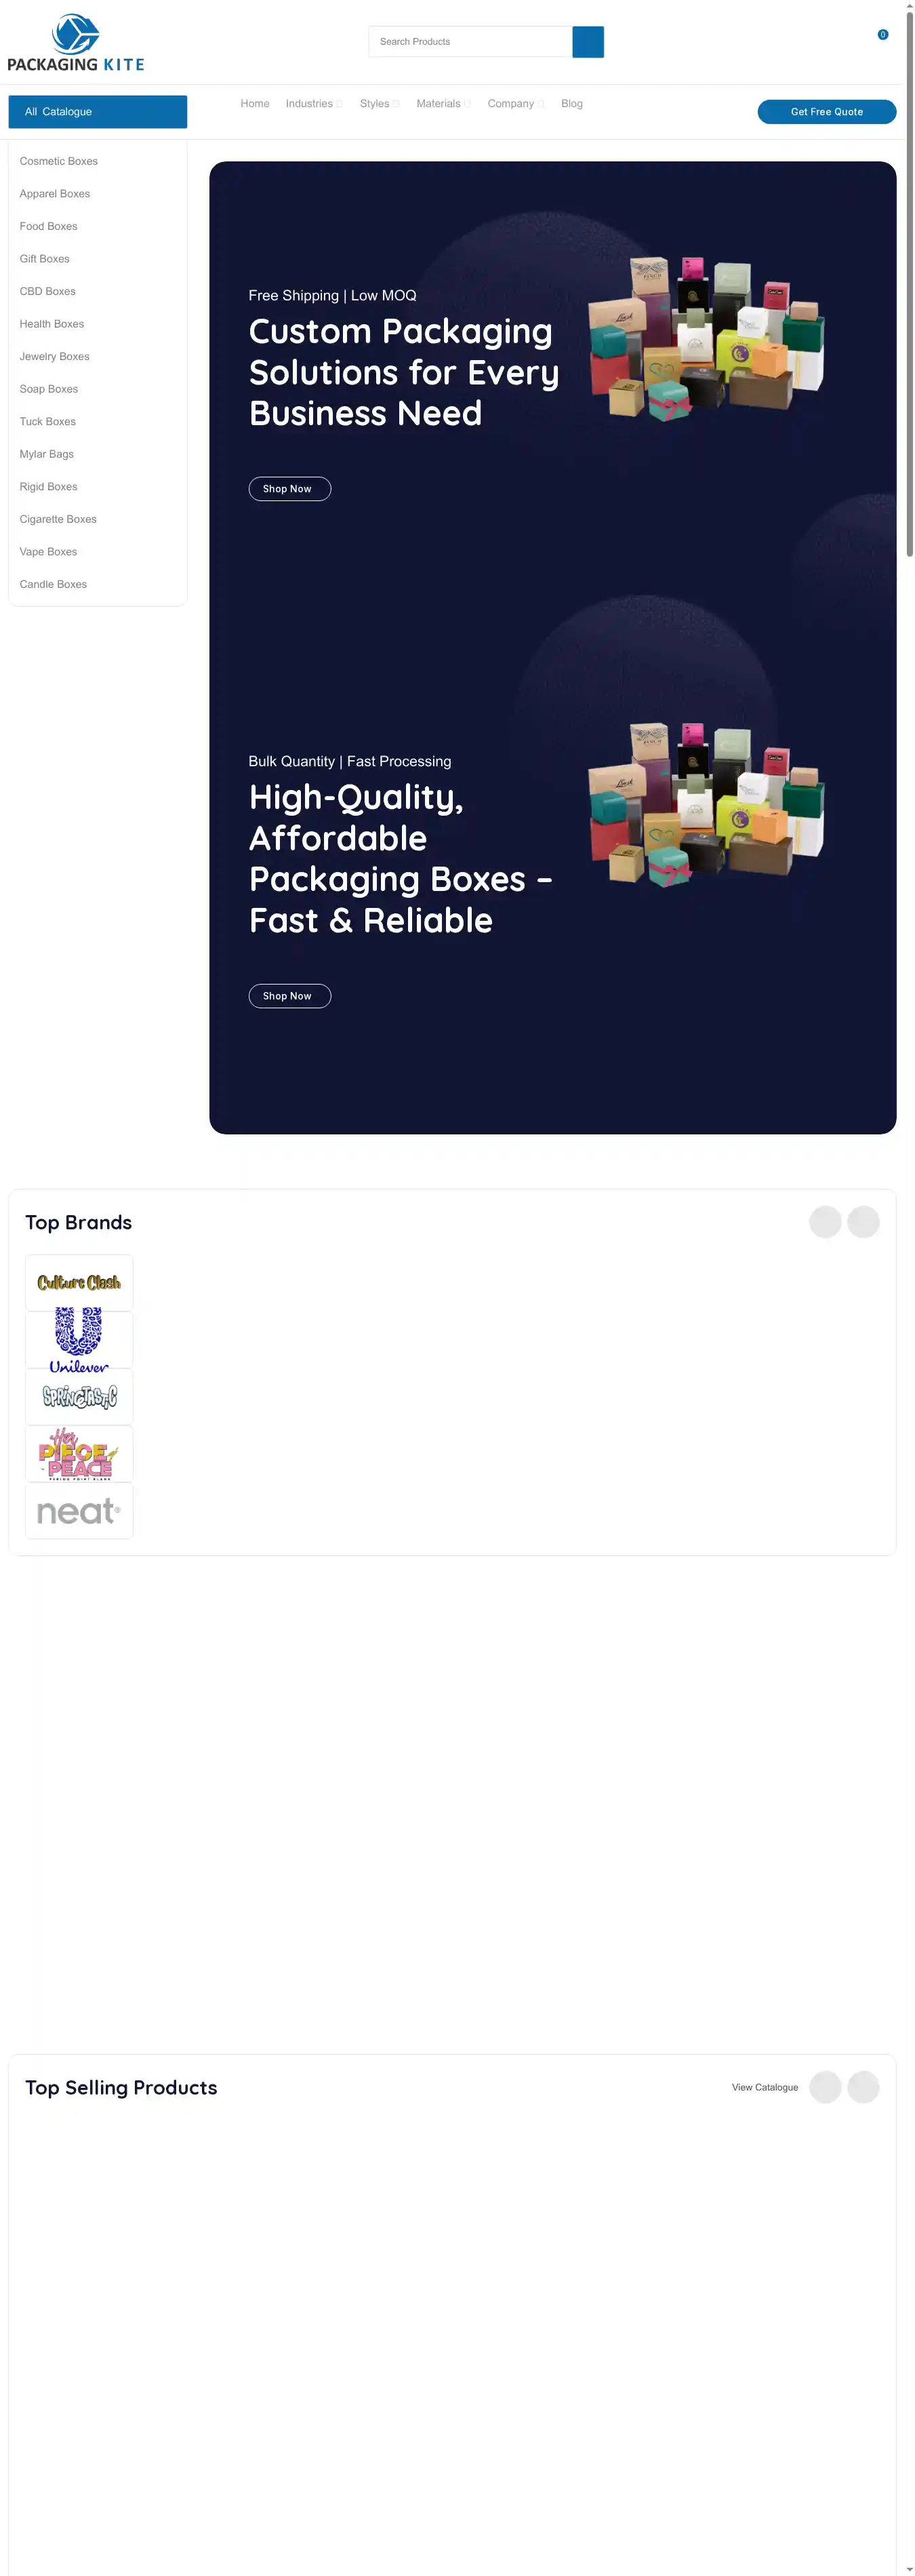This screenshot has width=915, height=2576.
Task: Expand the Industries dropdown menu
Action: [x=314, y=104]
